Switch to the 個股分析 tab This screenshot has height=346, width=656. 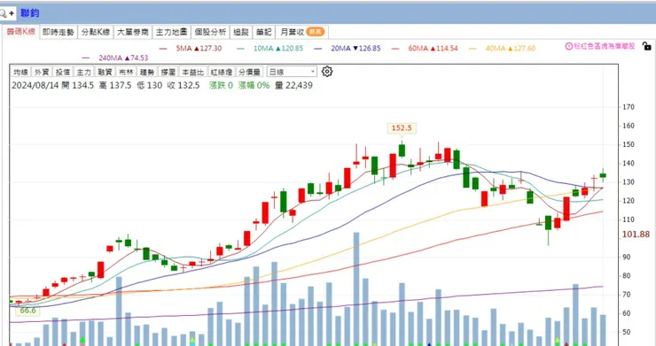coord(210,32)
